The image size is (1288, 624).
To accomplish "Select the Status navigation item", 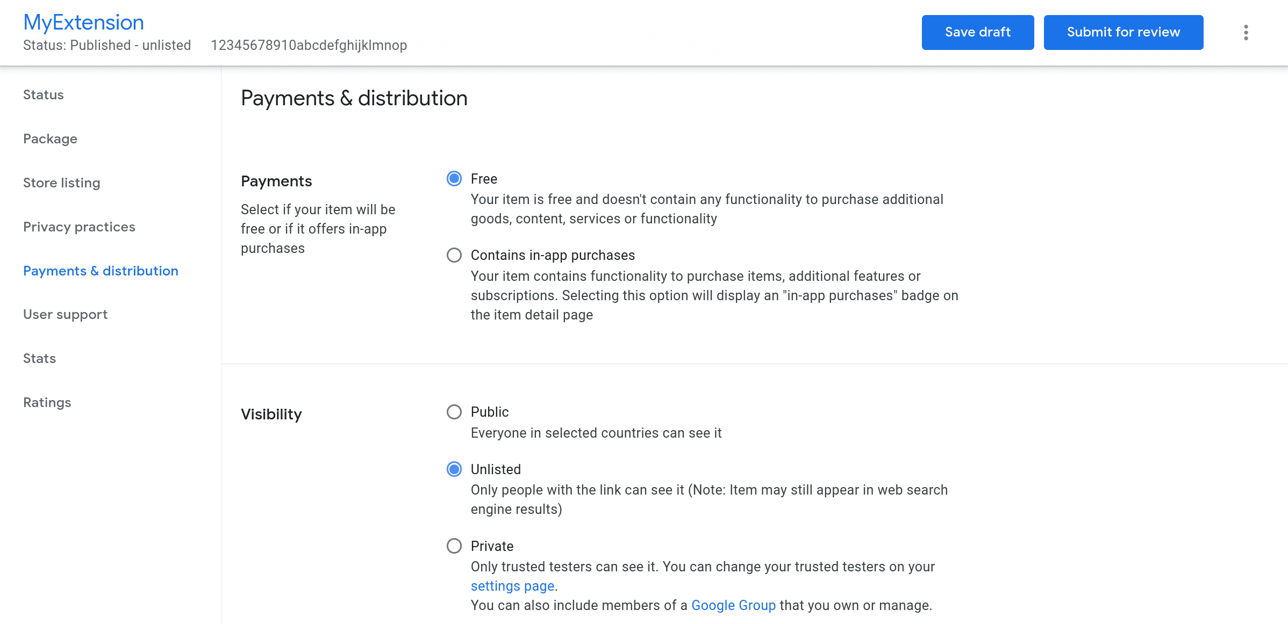I will (x=44, y=95).
